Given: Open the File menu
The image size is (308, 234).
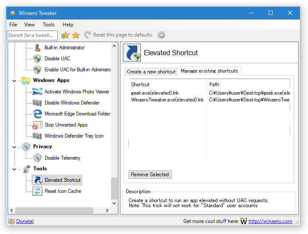Looking at the screenshot, I should (x=13, y=25).
